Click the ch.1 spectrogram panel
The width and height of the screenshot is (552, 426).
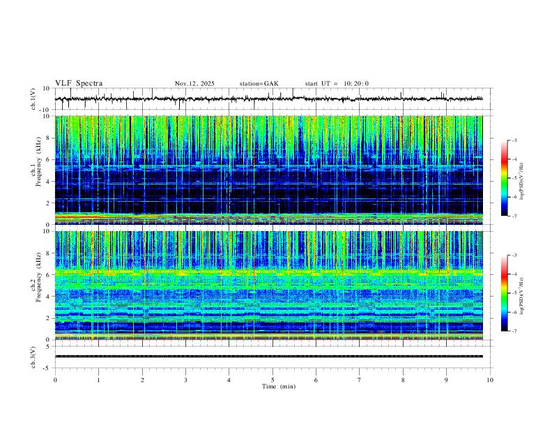[x=268, y=170]
